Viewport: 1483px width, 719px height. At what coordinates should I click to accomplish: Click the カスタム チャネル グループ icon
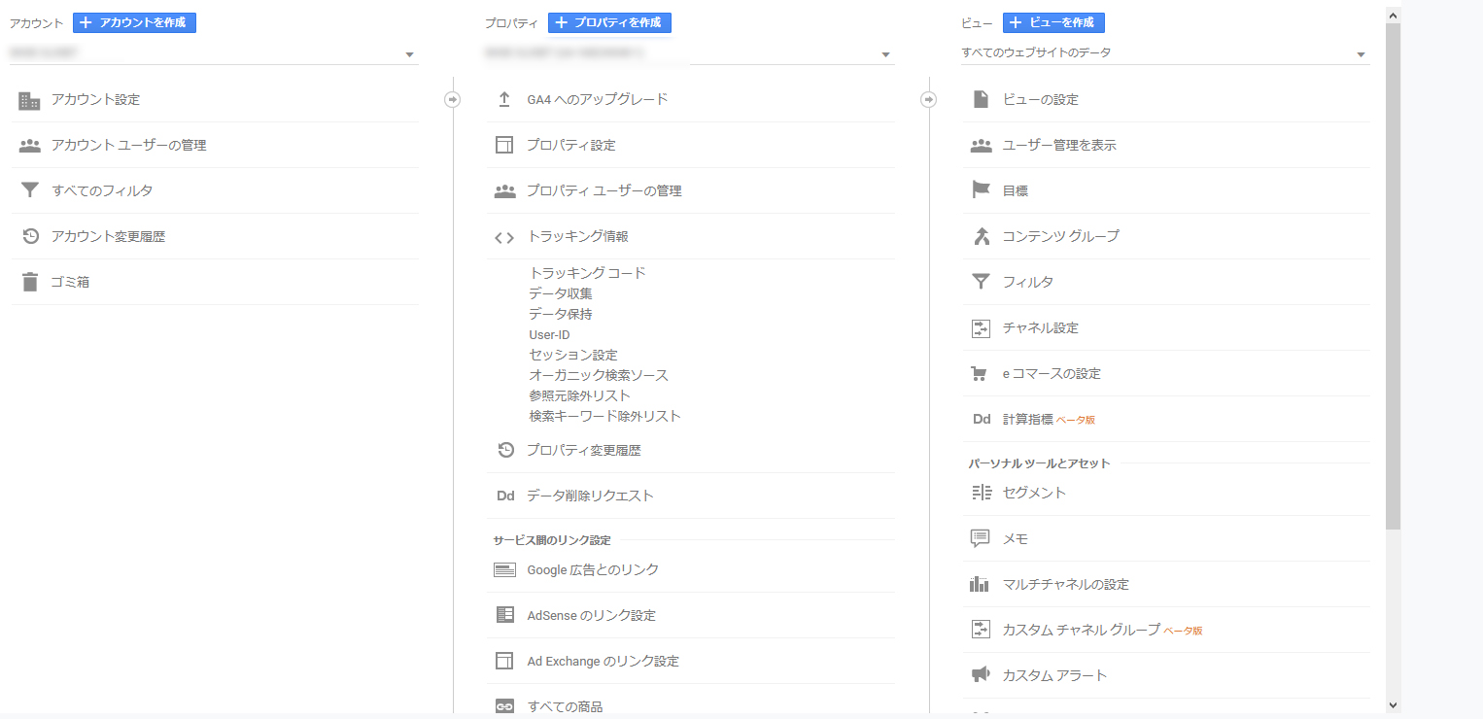tap(981, 630)
